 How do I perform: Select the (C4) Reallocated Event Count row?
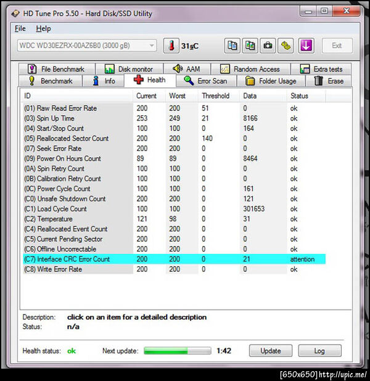click(175, 229)
